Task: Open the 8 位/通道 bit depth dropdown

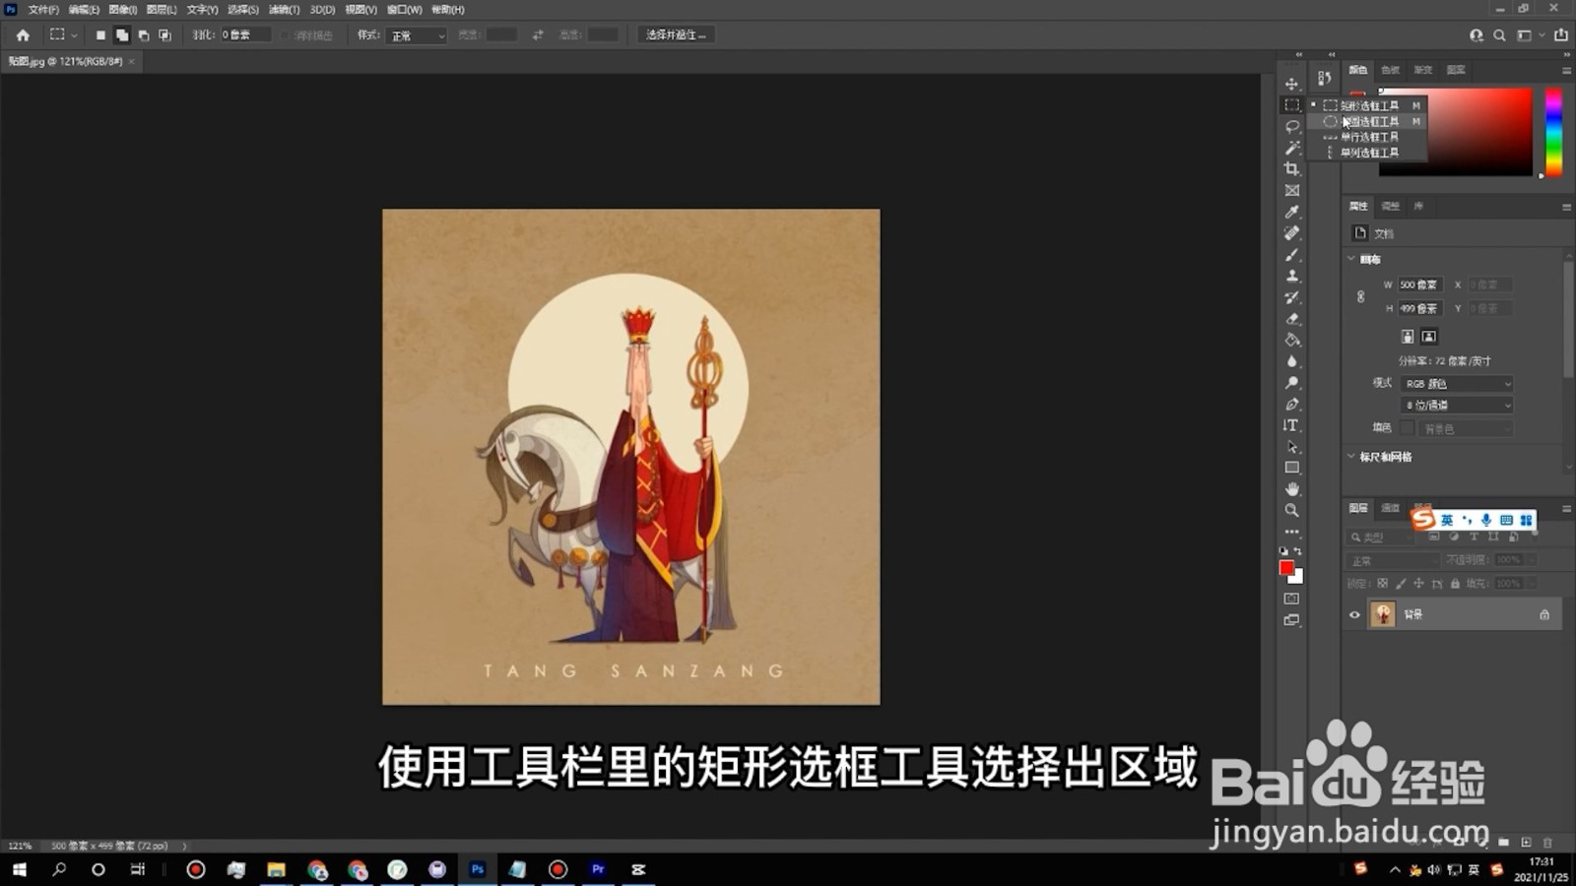Action: coord(1457,406)
